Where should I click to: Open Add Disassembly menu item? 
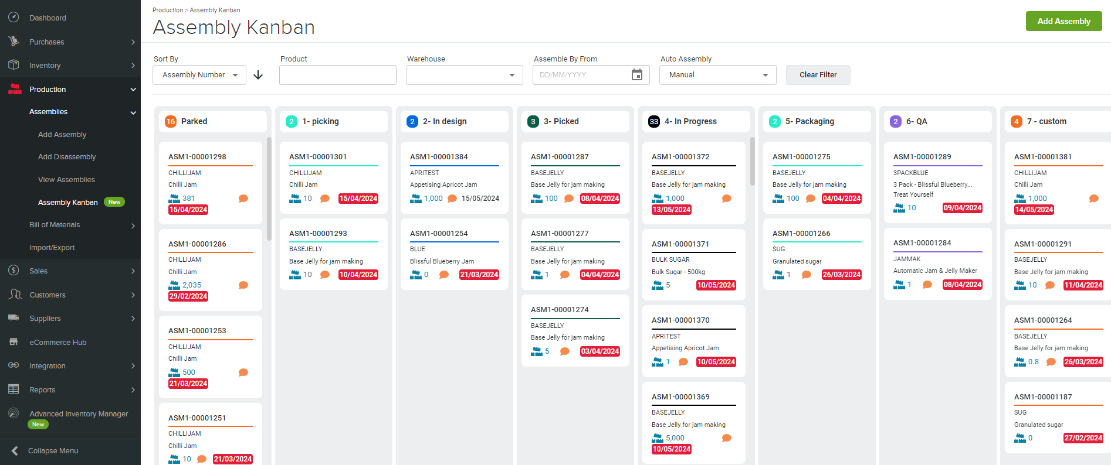(x=67, y=157)
